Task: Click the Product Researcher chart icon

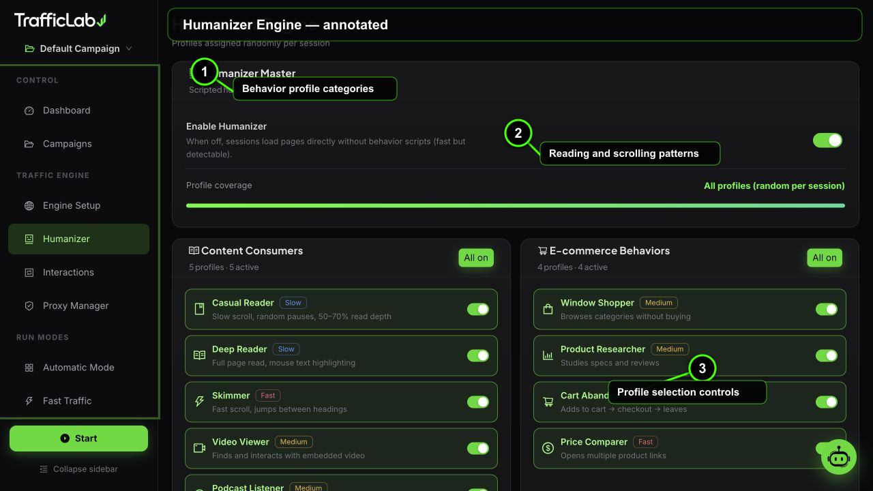Action: coord(548,355)
